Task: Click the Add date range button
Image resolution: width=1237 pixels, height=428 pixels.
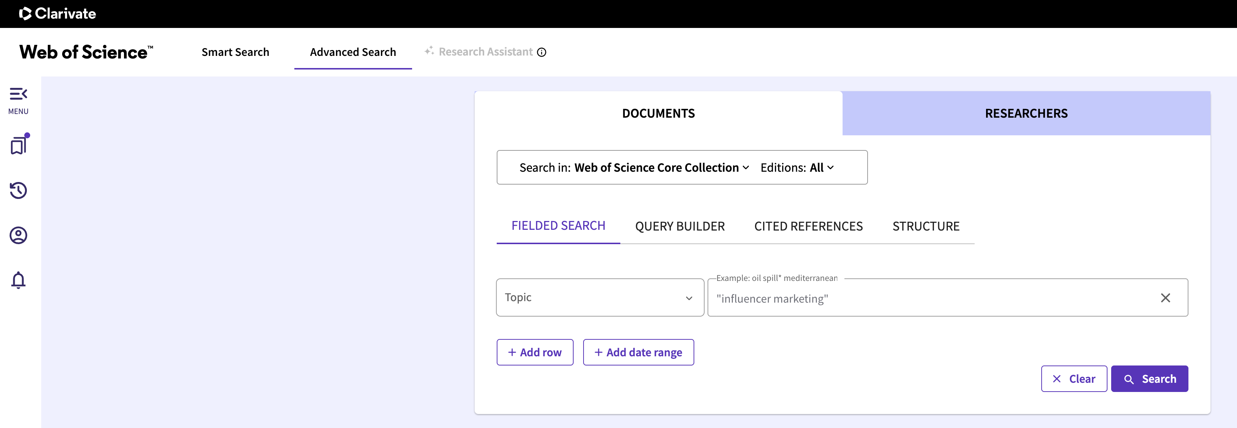Action: coord(638,352)
